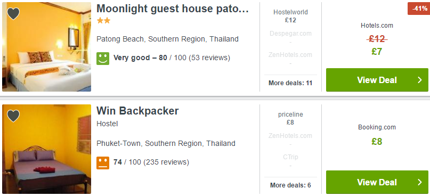This screenshot has width=430, height=196.
Task: Open the -41% discount badge
Action: coord(418,9)
